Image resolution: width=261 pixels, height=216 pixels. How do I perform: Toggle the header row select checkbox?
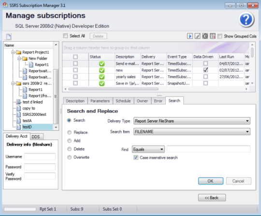point(75,57)
